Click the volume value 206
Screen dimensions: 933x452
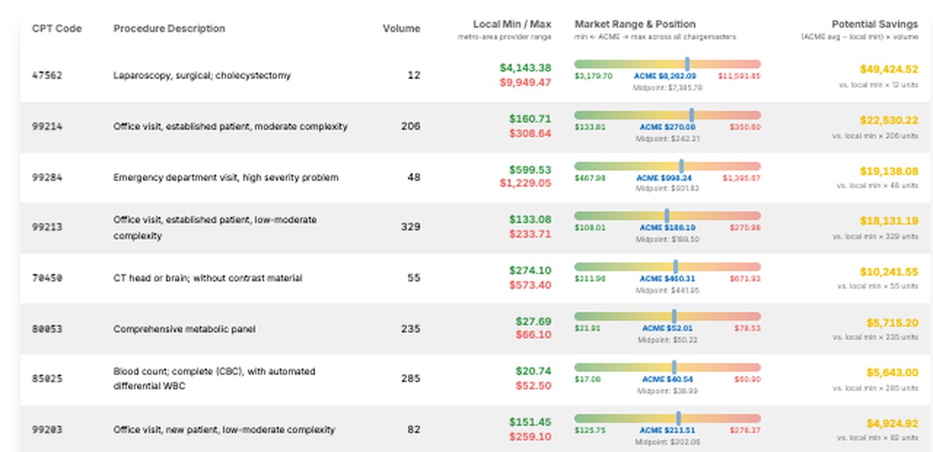[x=410, y=126]
